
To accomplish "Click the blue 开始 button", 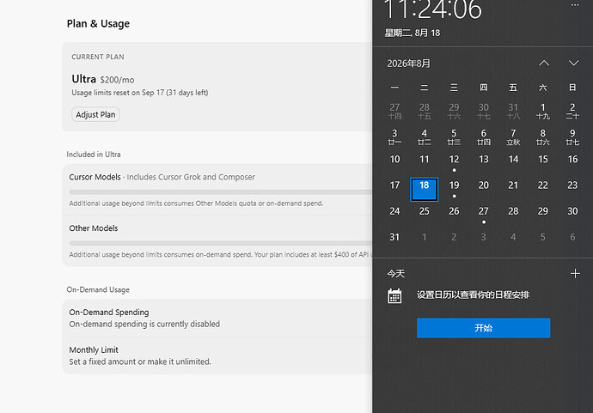I will pyautogui.click(x=483, y=328).
